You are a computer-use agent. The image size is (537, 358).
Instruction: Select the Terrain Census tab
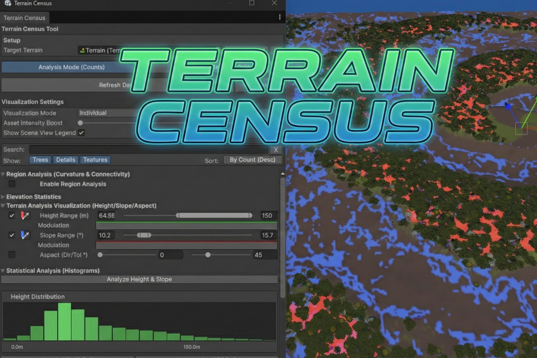[x=24, y=18]
